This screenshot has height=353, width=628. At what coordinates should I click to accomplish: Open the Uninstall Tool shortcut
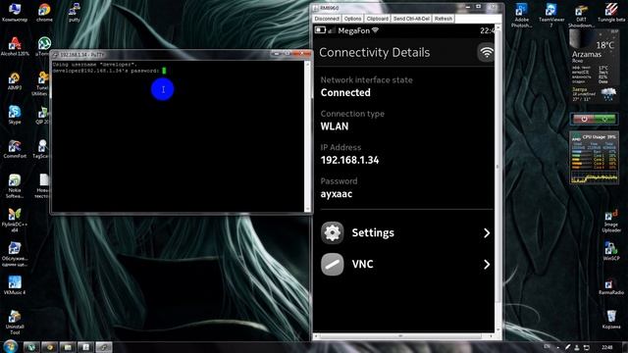[x=15, y=323]
